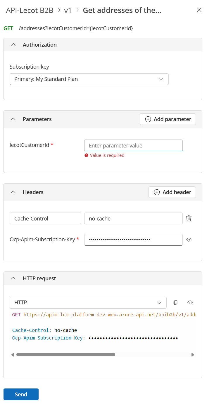Show secrets in HTTP request preview

click(190, 303)
